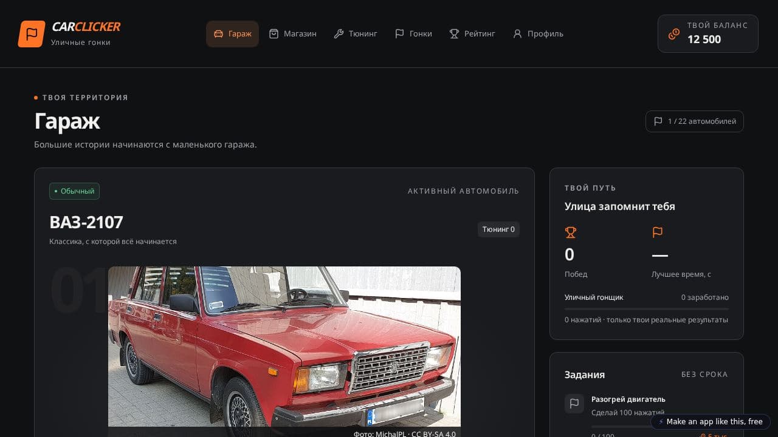Click the CarClicker flag logo icon
The height and width of the screenshot is (437, 778).
point(32,34)
